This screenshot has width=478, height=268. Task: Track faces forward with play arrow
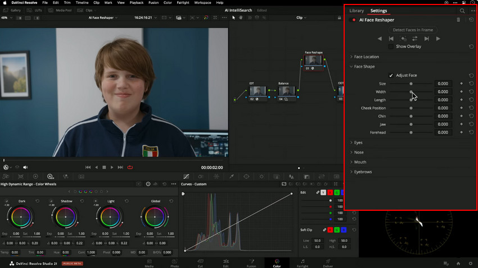[438, 39]
